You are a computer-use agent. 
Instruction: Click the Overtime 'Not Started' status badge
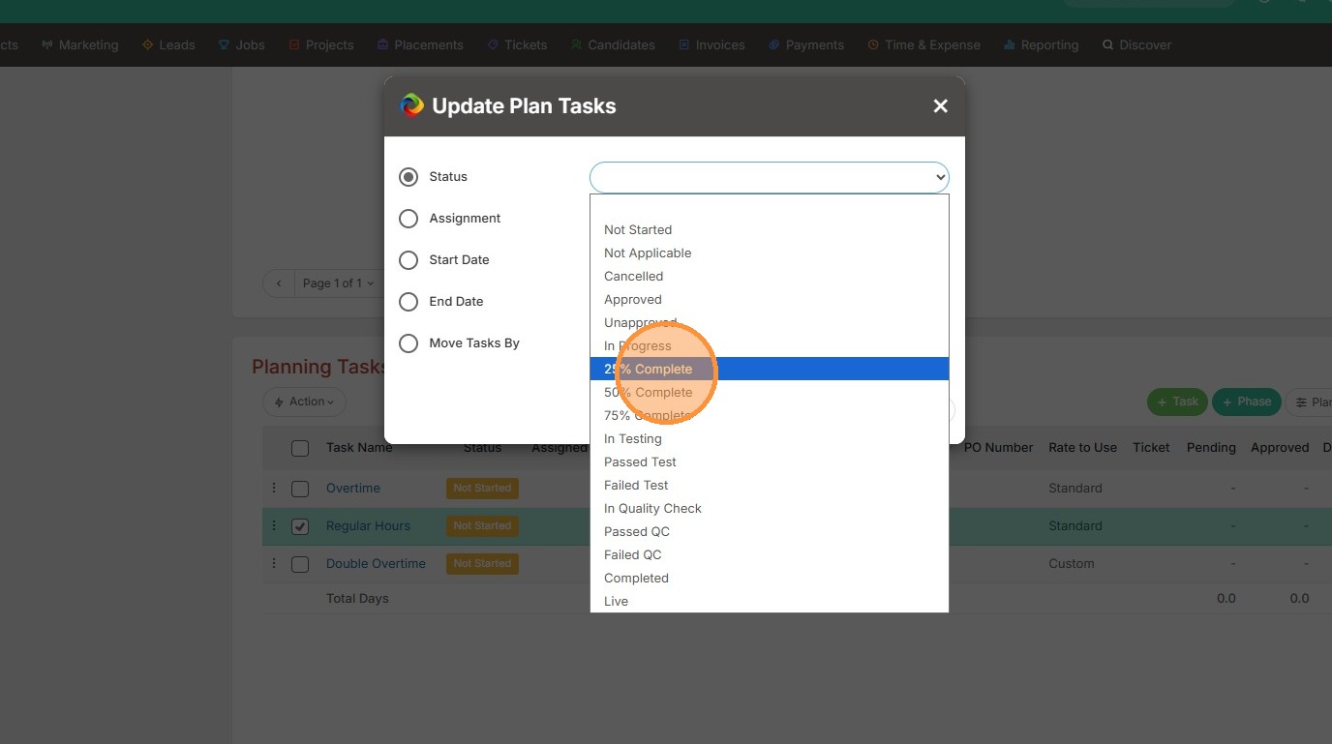pyautogui.click(x=482, y=488)
